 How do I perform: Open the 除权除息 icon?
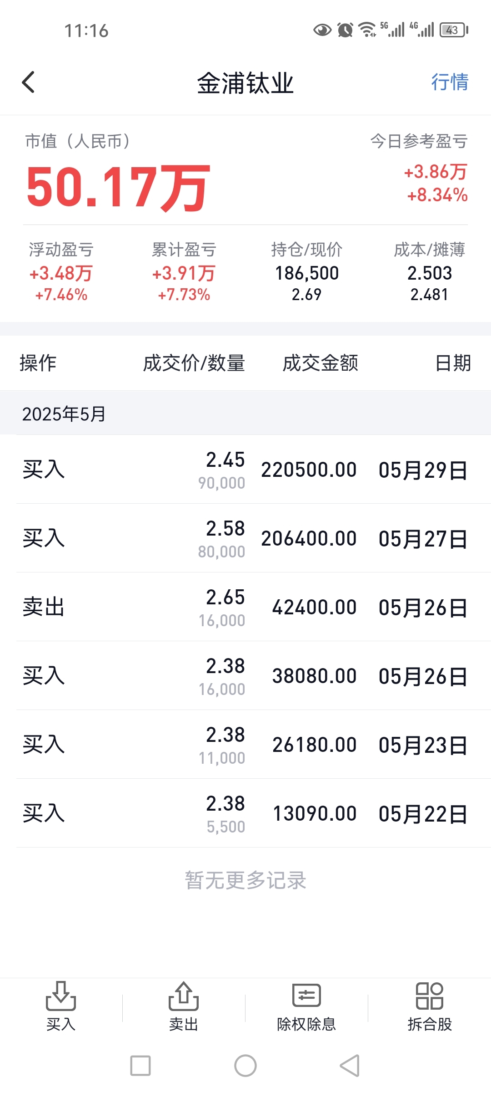point(306,996)
